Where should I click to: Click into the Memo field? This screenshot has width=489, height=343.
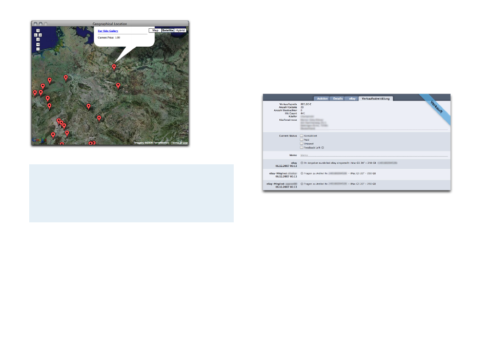374,155
